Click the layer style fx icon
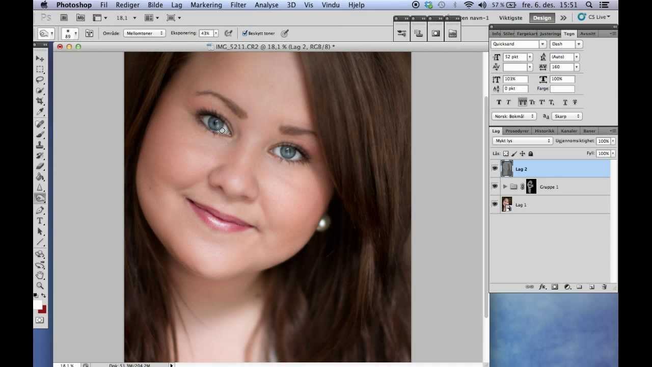652x367 pixels. pos(542,287)
